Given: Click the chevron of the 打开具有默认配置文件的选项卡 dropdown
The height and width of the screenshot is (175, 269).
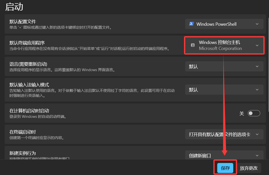Looking at the screenshot, I should (x=257, y=134).
